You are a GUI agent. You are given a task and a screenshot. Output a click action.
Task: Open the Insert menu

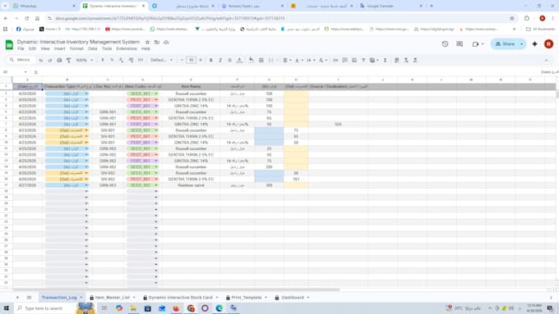tap(59, 48)
